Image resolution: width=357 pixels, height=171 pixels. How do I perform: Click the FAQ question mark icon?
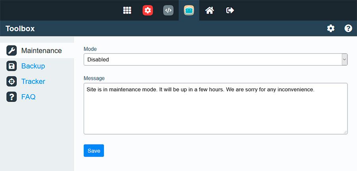click(12, 97)
